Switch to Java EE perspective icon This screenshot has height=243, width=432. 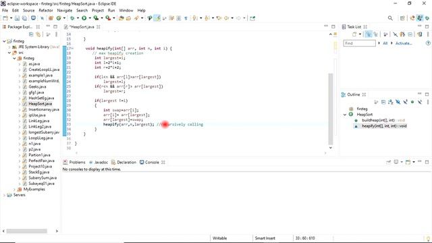click(x=412, y=18)
